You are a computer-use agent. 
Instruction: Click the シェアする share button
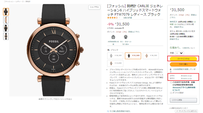(x=94, y=7)
